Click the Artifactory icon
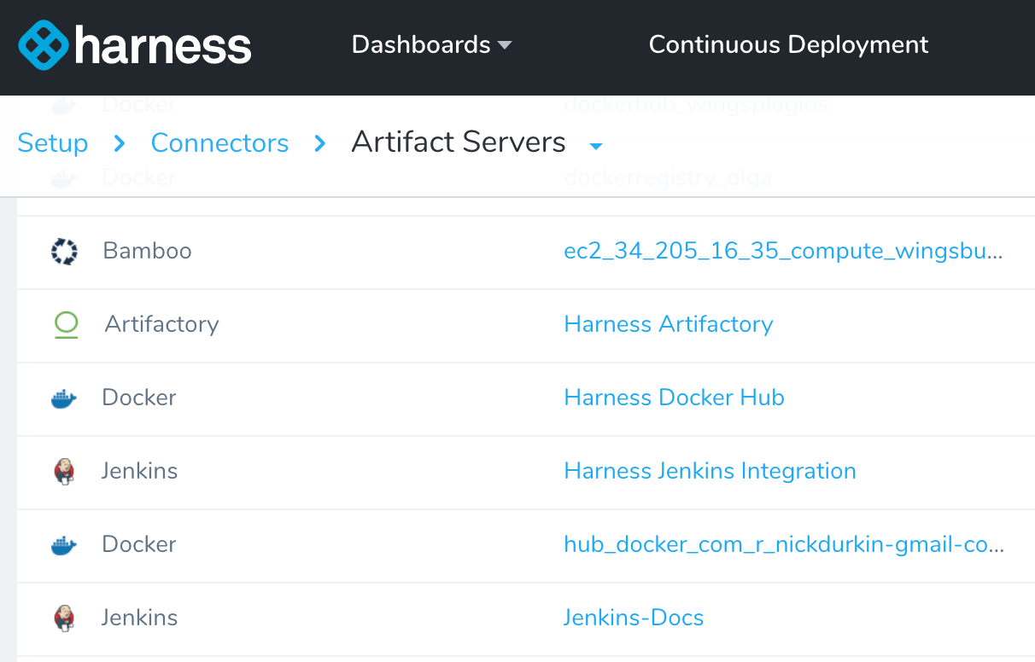Viewport: 1035px width, 662px height. 66,325
